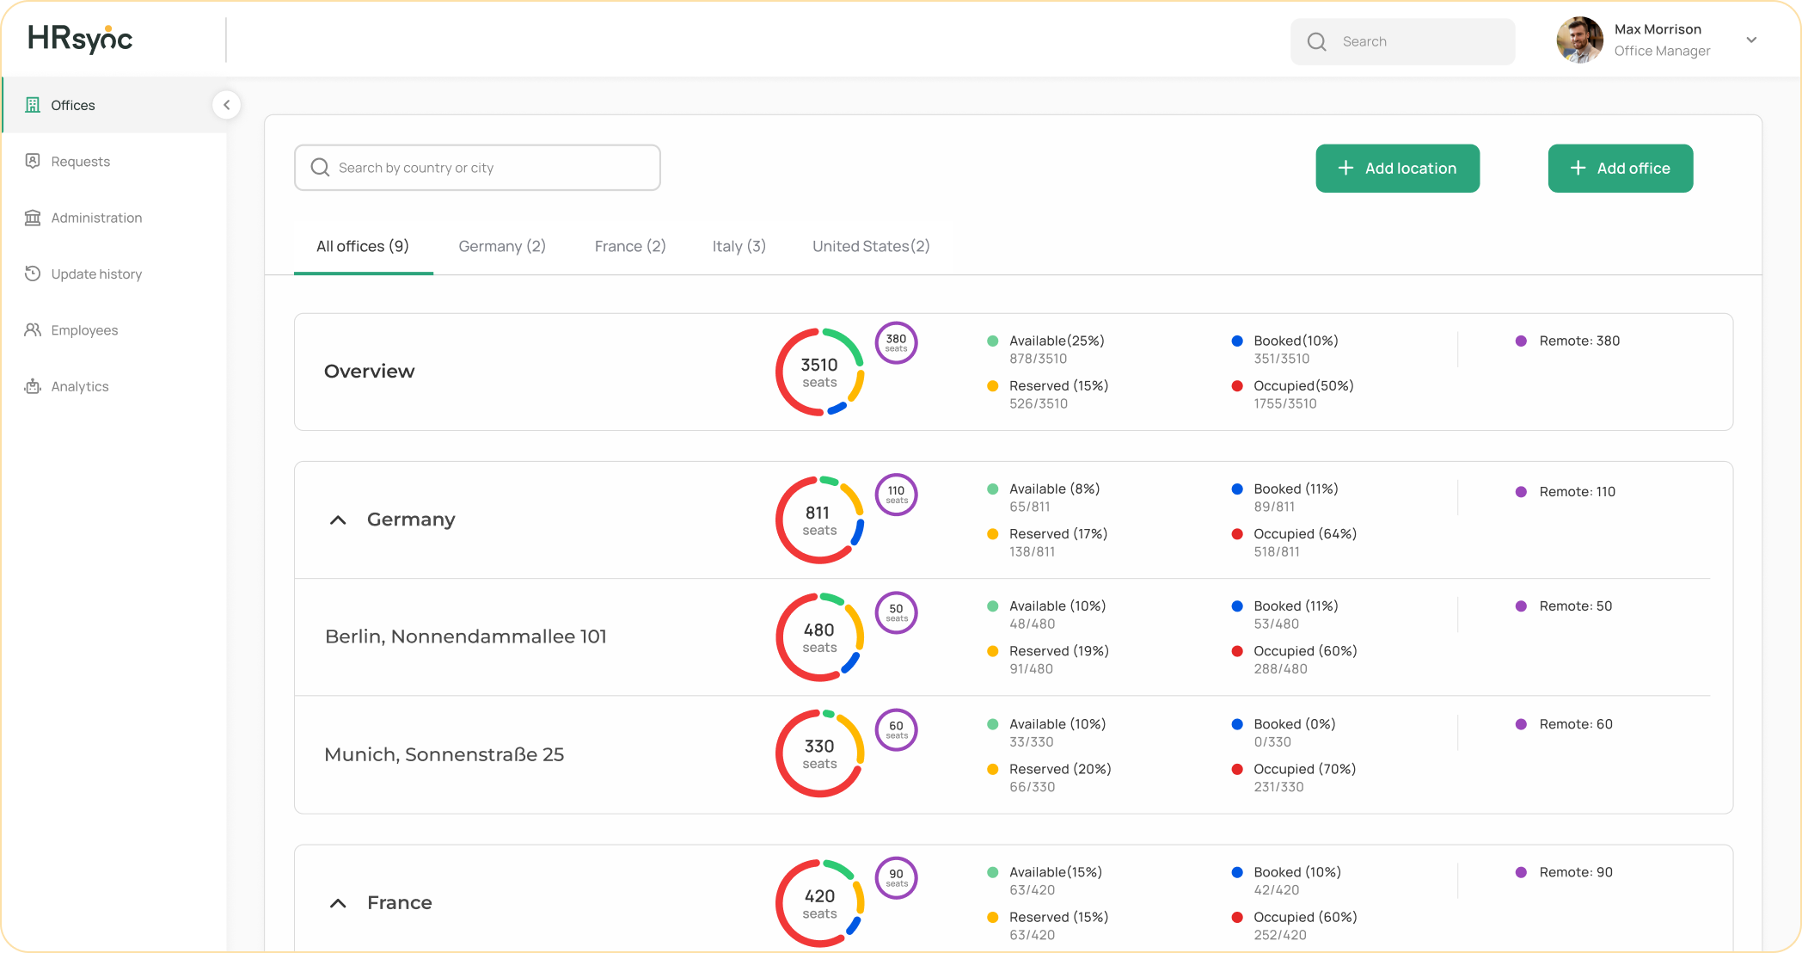Click the Administration sidebar icon
The height and width of the screenshot is (953, 1802).
[34, 217]
